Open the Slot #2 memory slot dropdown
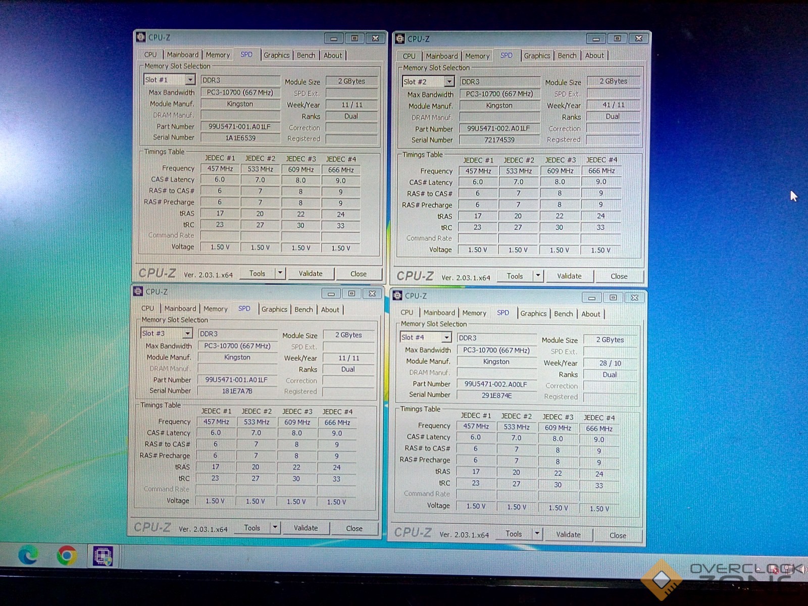The height and width of the screenshot is (606, 808). [x=449, y=81]
